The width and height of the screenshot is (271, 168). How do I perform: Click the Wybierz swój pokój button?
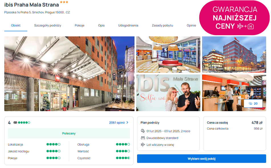click(201, 159)
